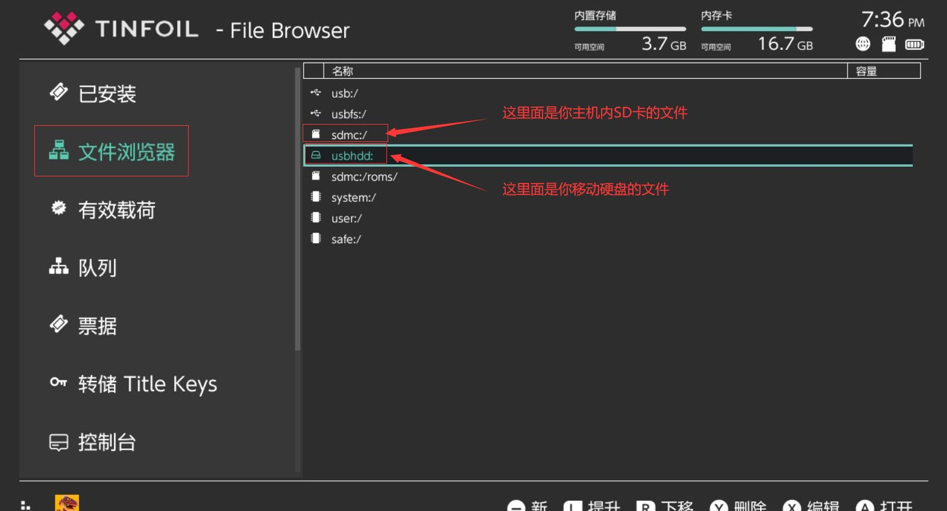Select the highlighted usbhdd: row
The height and width of the screenshot is (511, 947).
[608, 155]
